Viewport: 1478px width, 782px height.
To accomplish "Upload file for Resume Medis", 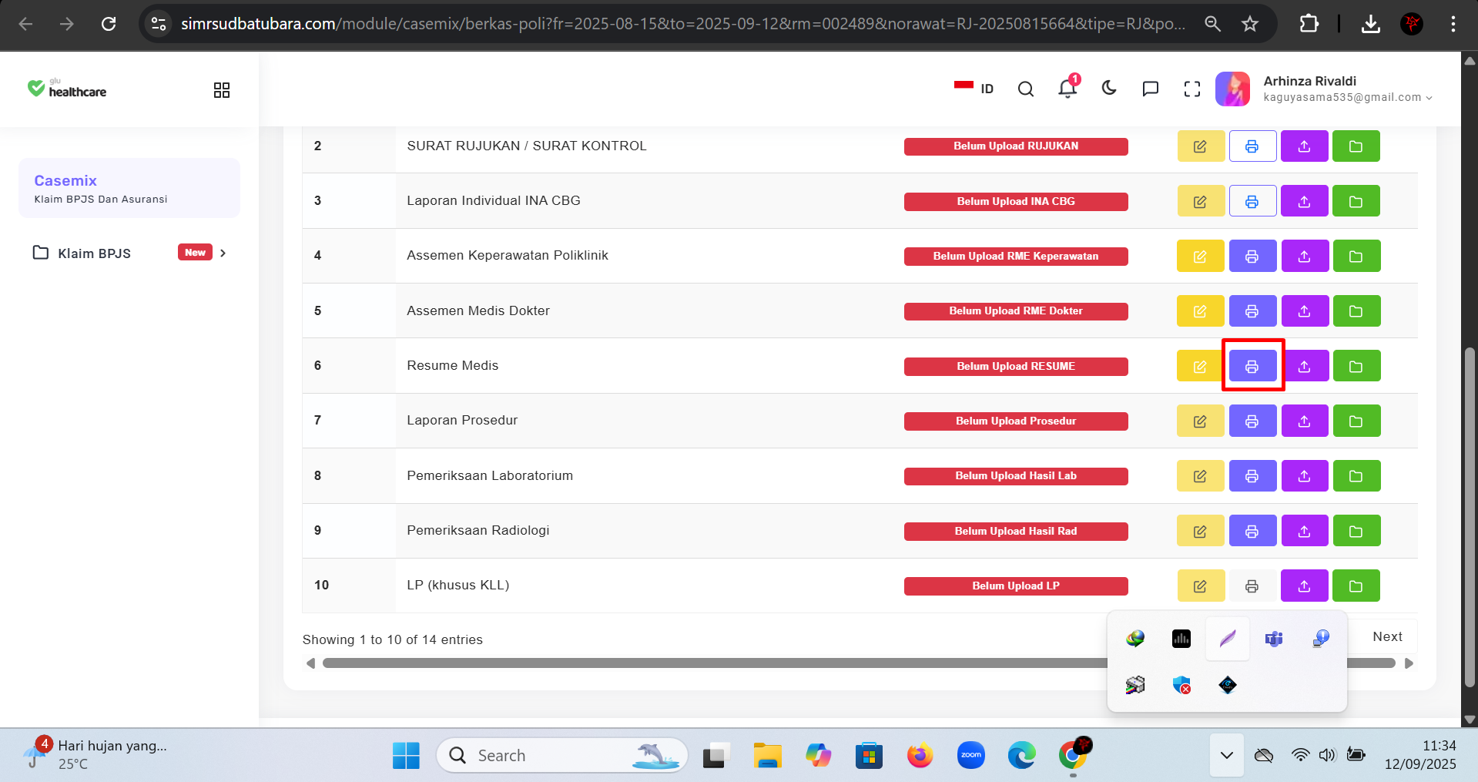I will click(1304, 366).
